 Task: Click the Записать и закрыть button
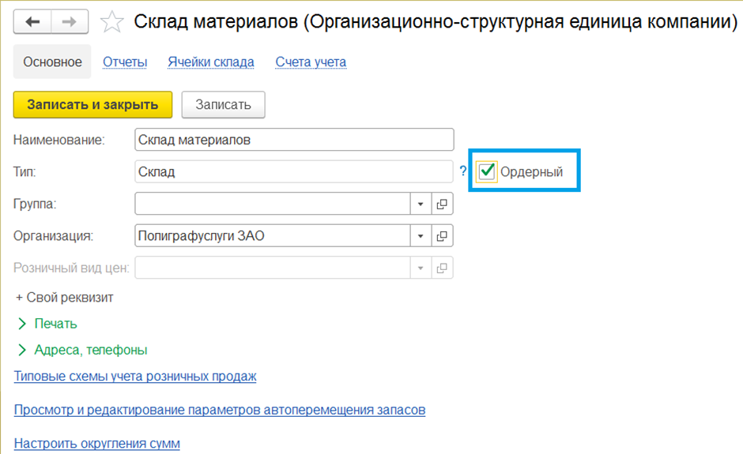[92, 105]
